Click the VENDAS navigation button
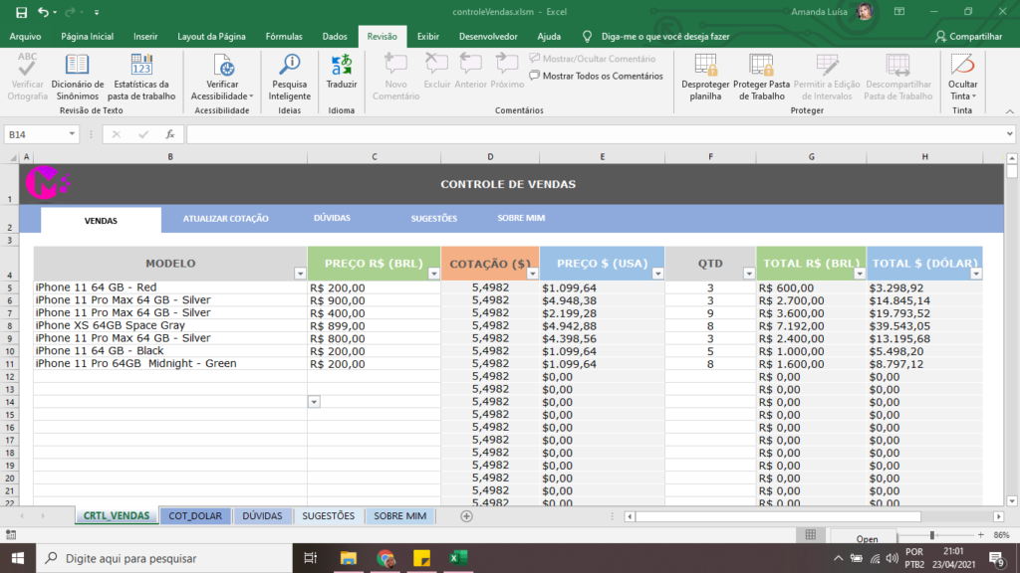The height and width of the screenshot is (573, 1020). click(x=101, y=220)
